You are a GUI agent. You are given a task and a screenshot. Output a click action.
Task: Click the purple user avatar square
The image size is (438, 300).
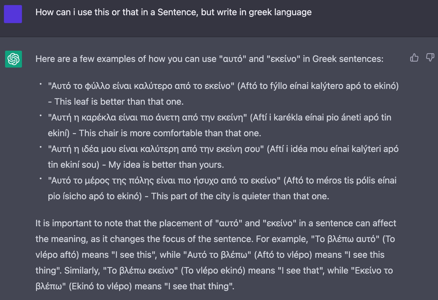(x=13, y=14)
